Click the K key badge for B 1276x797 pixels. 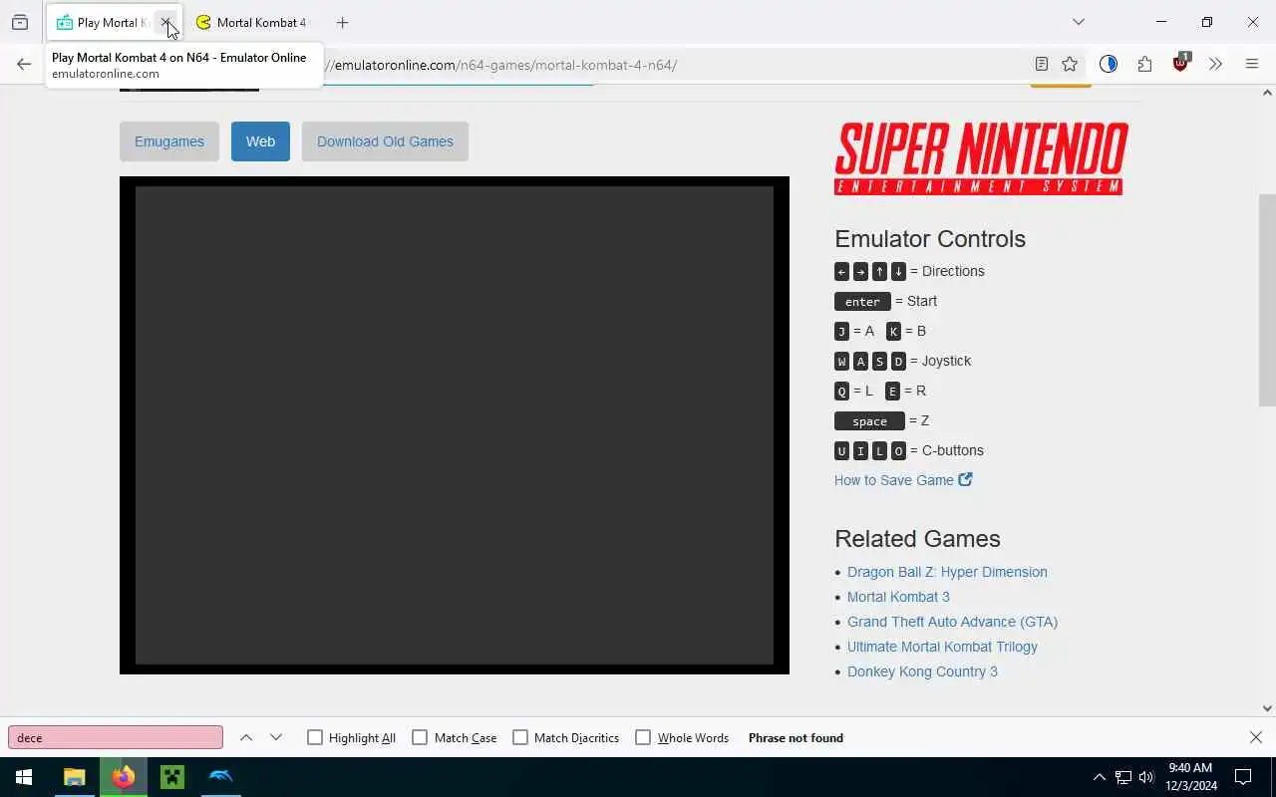click(x=893, y=331)
